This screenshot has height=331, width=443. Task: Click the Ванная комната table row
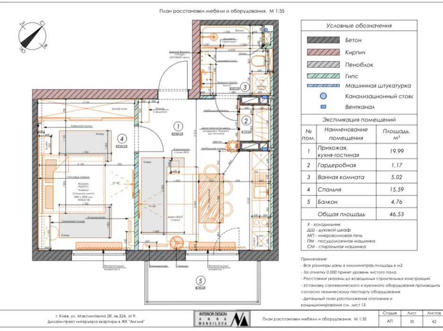359,177
